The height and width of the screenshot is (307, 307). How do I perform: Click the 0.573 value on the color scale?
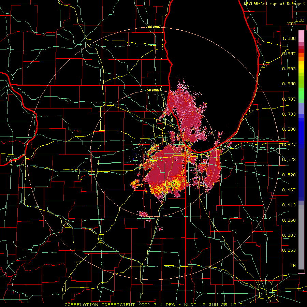click(x=289, y=160)
